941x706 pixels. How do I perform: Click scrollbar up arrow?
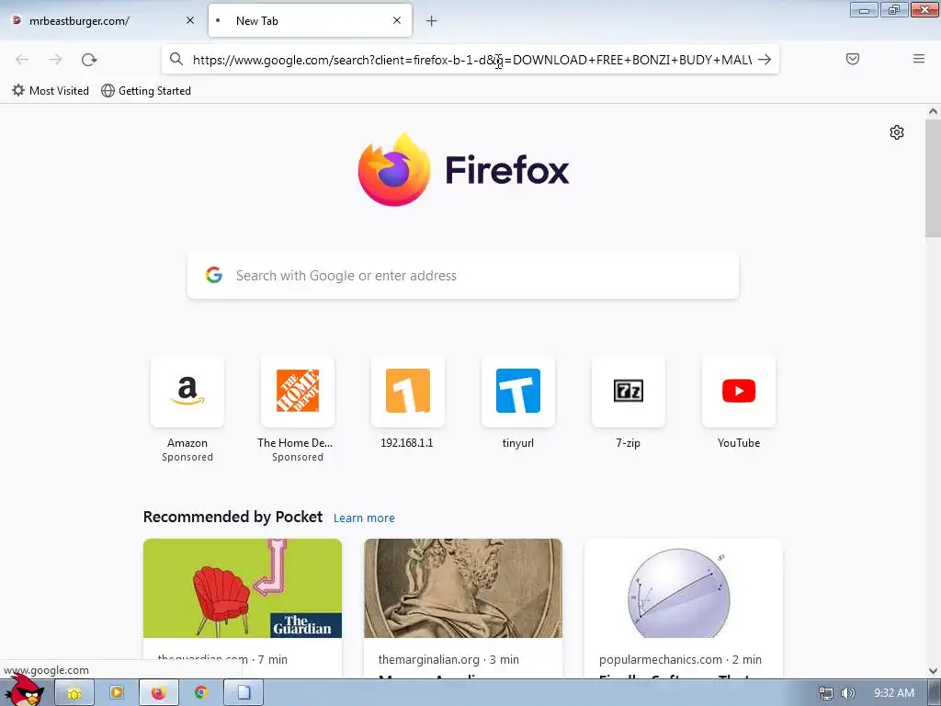tap(933, 111)
